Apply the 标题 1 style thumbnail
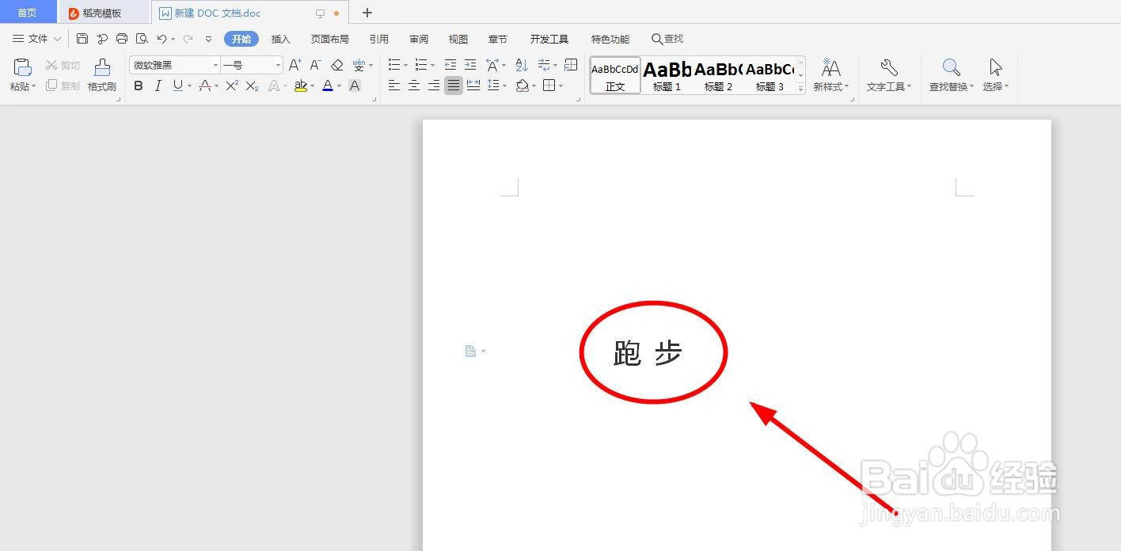This screenshot has width=1121, height=551. coord(667,75)
